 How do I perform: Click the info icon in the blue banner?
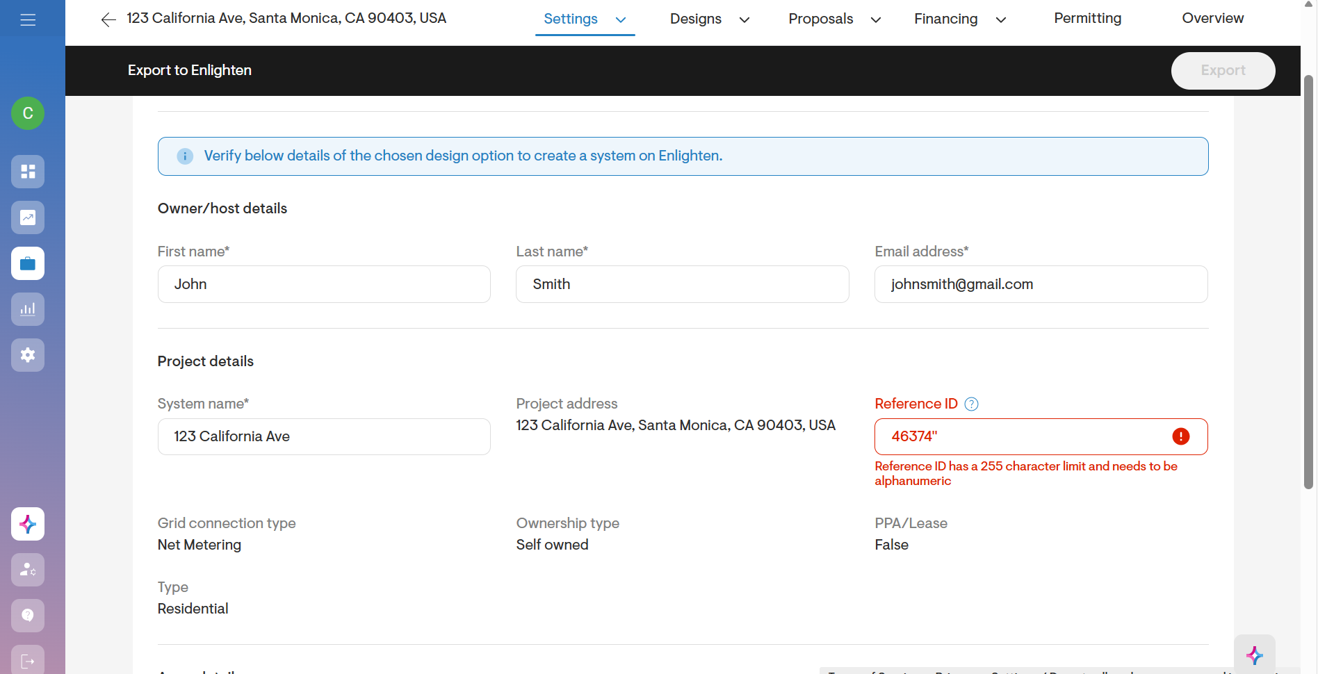click(x=185, y=156)
